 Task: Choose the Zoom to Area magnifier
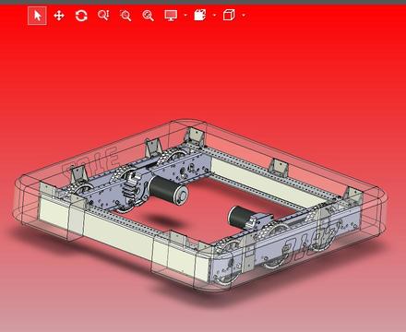coord(125,16)
